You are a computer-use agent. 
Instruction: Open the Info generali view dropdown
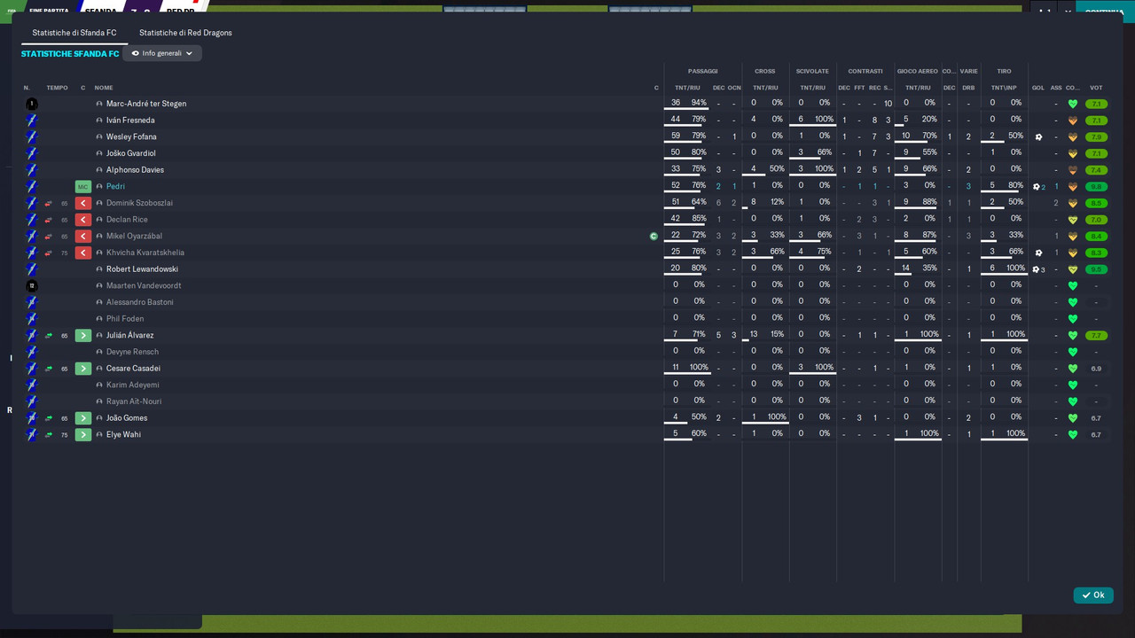[x=162, y=53]
